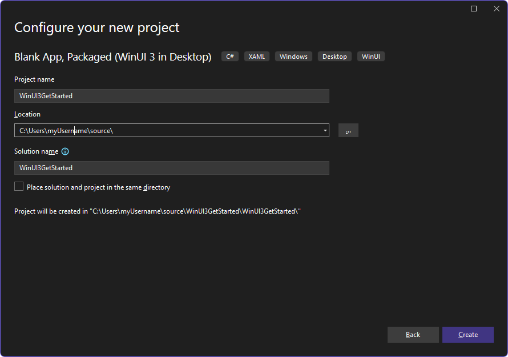Close the Configure project dialog
The image size is (508, 357).
tap(496, 9)
